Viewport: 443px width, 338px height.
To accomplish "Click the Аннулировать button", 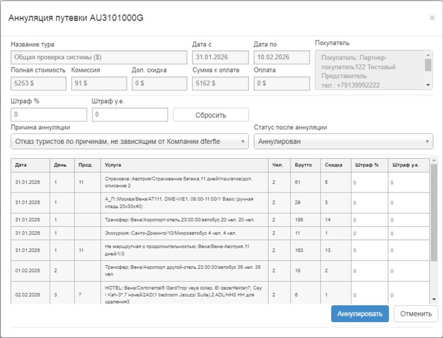I will coord(360,314).
